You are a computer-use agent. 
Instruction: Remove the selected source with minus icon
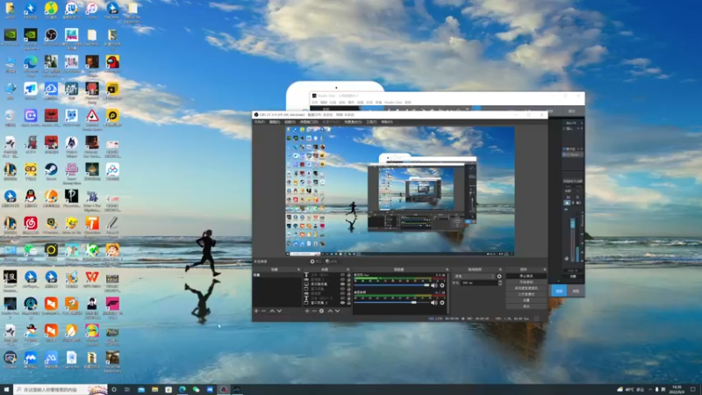(x=314, y=311)
